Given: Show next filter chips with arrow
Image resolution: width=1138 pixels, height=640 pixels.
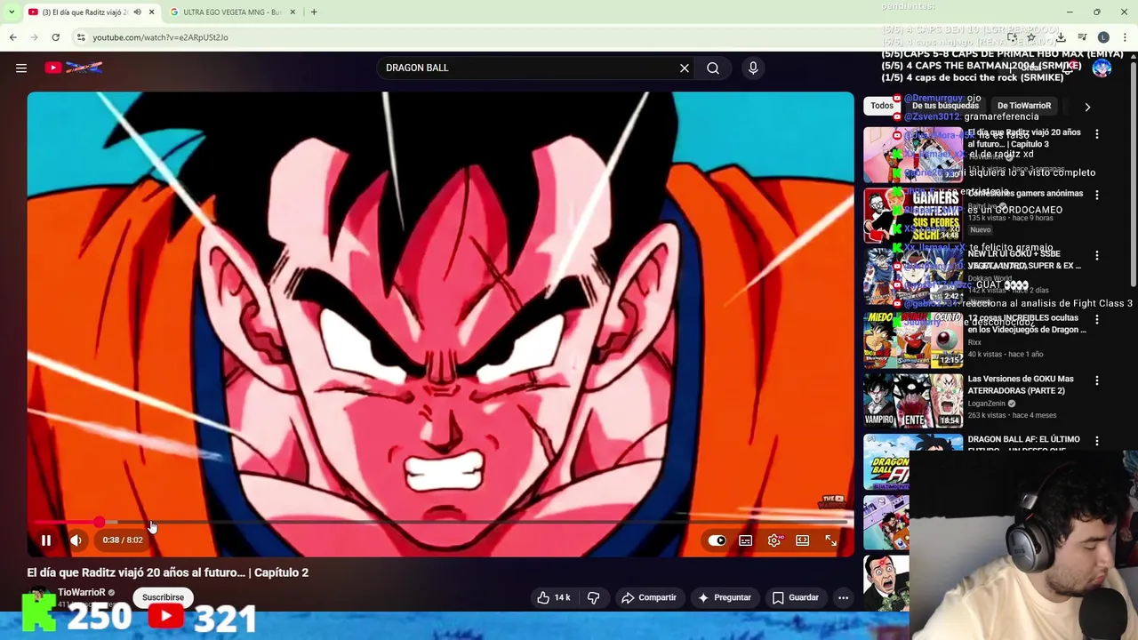Looking at the screenshot, I should 1087,107.
